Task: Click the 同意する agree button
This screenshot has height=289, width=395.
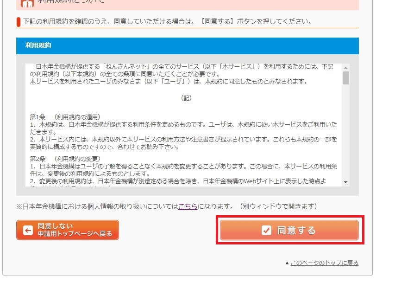Action: pos(289,230)
